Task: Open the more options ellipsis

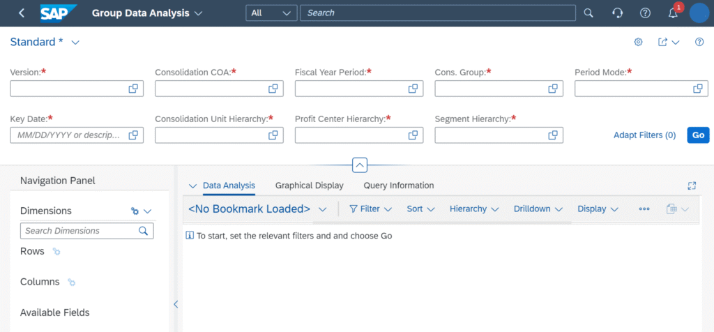Action: tap(644, 209)
